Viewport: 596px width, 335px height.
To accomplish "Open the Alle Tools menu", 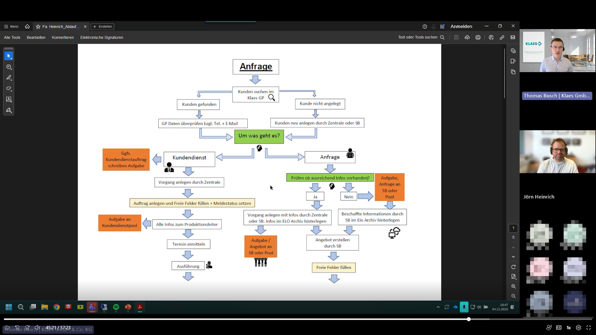I will click(x=12, y=38).
